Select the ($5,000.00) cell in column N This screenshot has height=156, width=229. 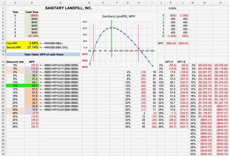[x=204, y=65]
